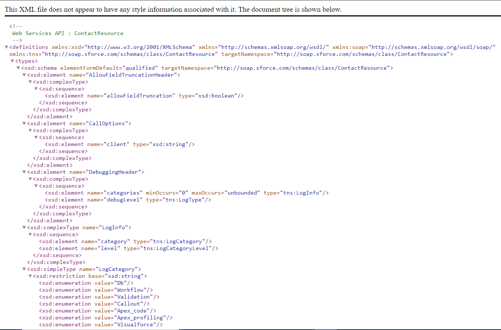The image size is (501, 330).
Task: Collapse the sequence under DebuggingHeader
Action: pos(36,185)
